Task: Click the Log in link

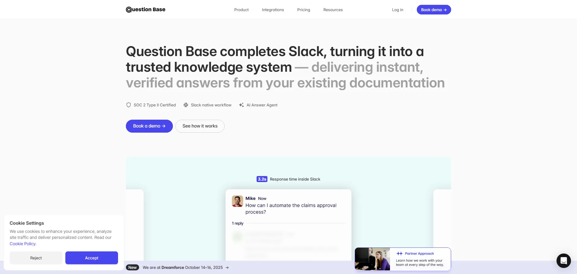Action: coord(398,10)
